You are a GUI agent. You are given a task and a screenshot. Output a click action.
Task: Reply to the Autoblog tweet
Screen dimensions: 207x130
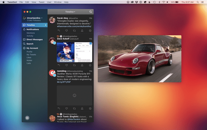pyautogui.click(x=59, y=109)
